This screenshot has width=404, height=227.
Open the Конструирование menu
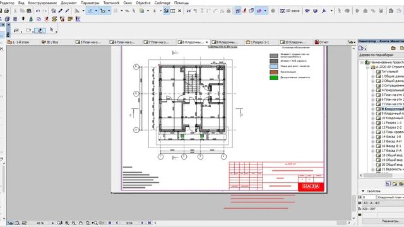coord(42,3)
